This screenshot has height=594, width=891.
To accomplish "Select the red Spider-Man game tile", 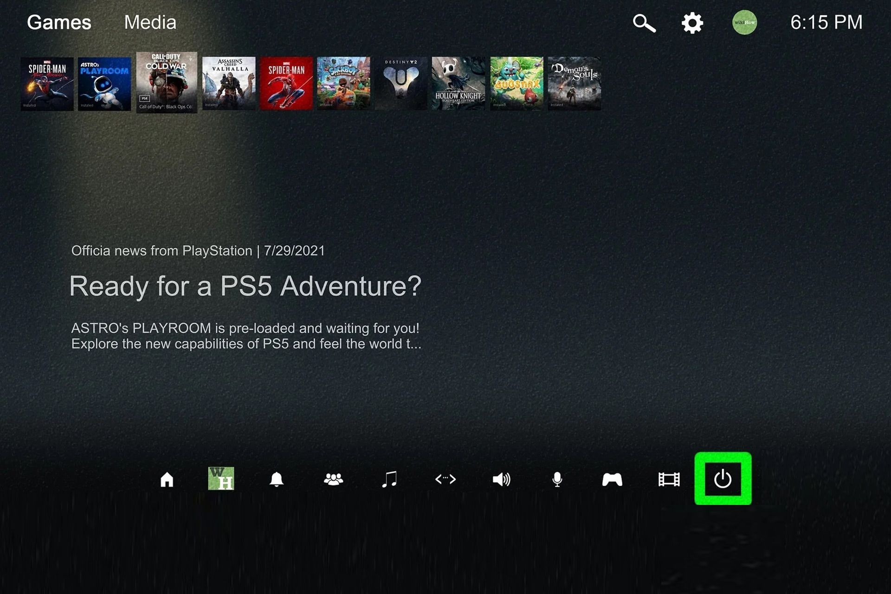I will pyautogui.click(x=286, y=84).
